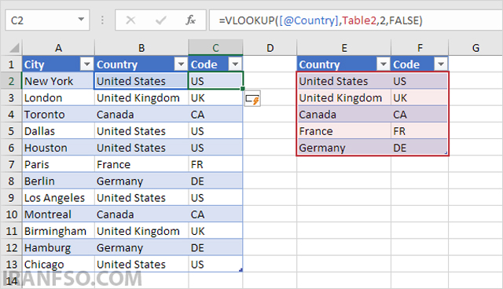Click United States in lookup table column E
Screen dimensions: 503x289
[344, 81]
